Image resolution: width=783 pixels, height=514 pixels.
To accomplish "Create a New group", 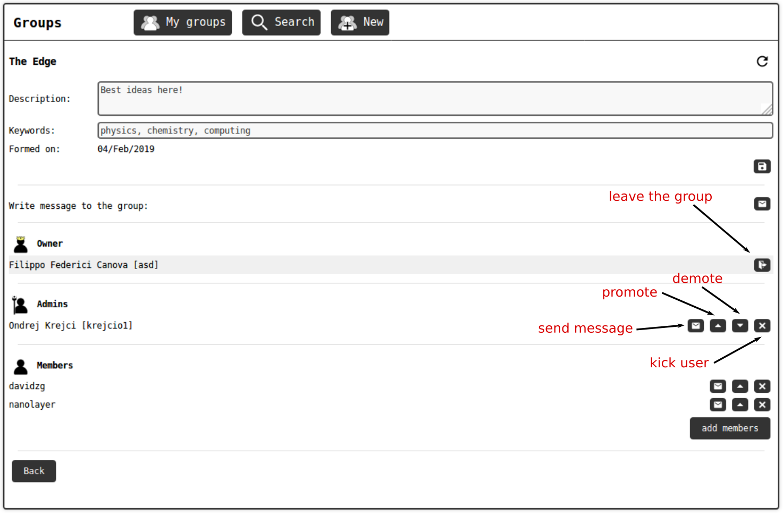I will [x=360, y=22].
